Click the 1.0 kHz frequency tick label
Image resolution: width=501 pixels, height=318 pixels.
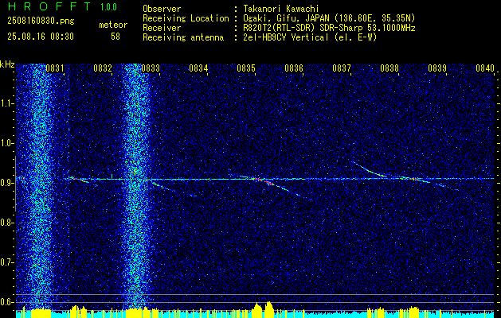6,143
